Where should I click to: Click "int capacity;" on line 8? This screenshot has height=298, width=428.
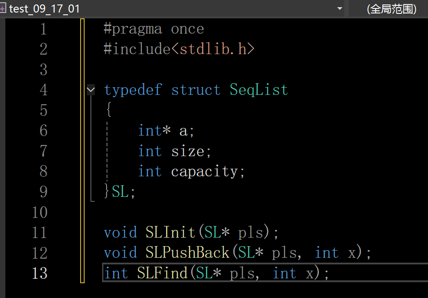click(x=191, y=171)
